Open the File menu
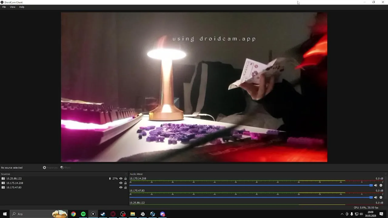The image size is (388, 218). click(x=4, y=7)
